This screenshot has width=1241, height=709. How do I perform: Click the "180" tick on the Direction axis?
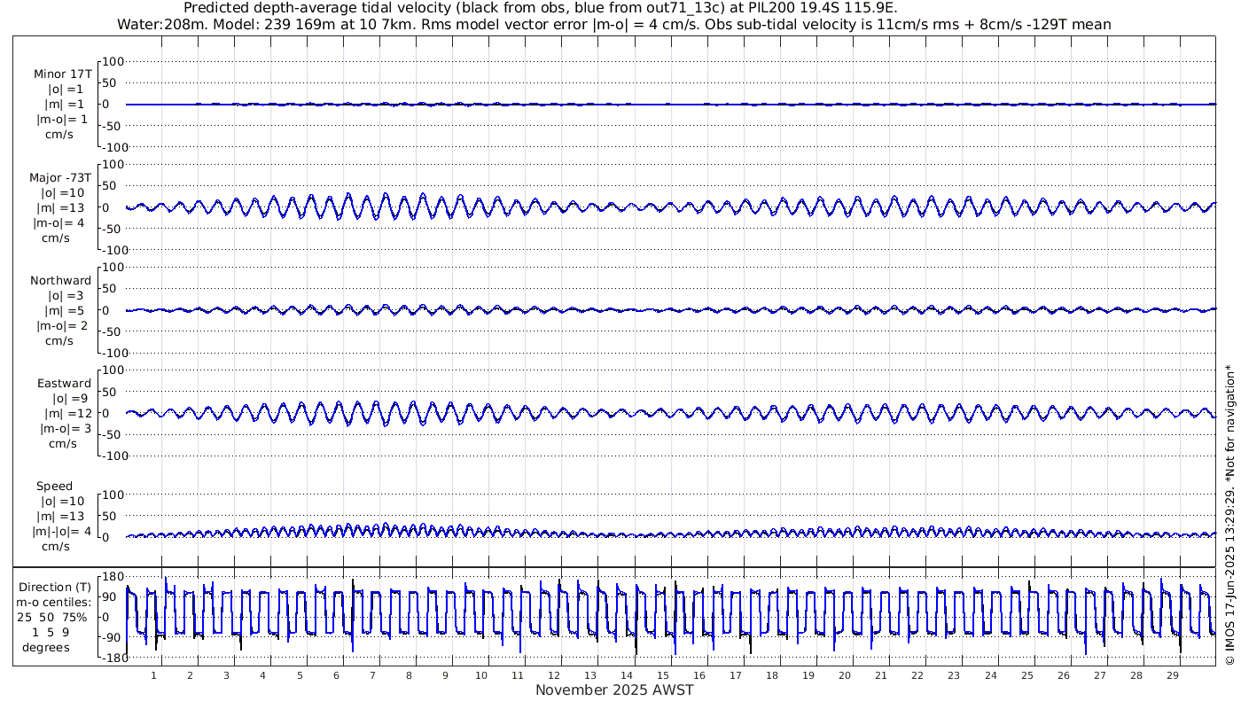(x=113, y=576)
